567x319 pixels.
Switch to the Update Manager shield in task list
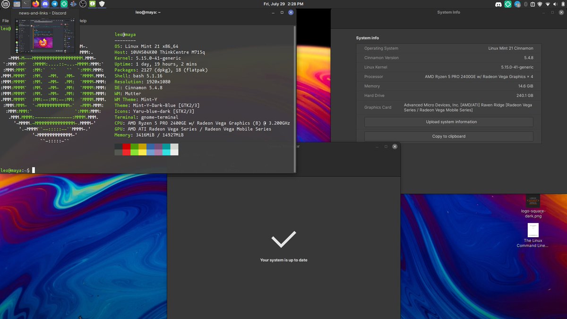coord(102,4)
